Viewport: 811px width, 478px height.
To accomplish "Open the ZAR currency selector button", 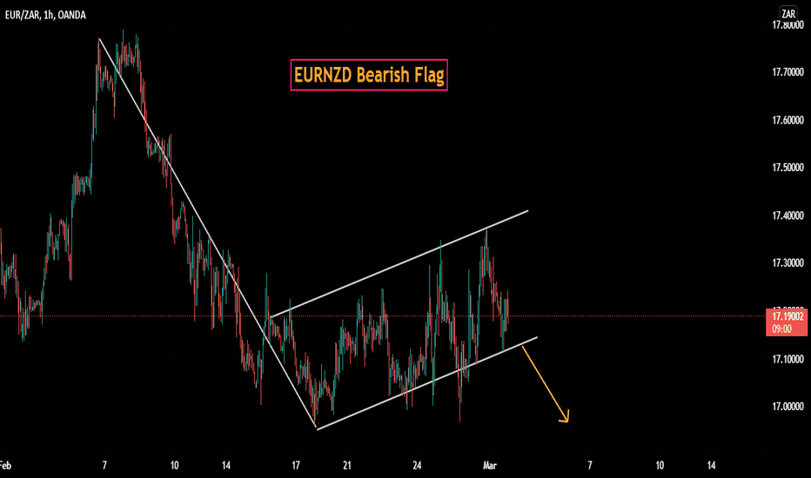I will coord(788,14).
